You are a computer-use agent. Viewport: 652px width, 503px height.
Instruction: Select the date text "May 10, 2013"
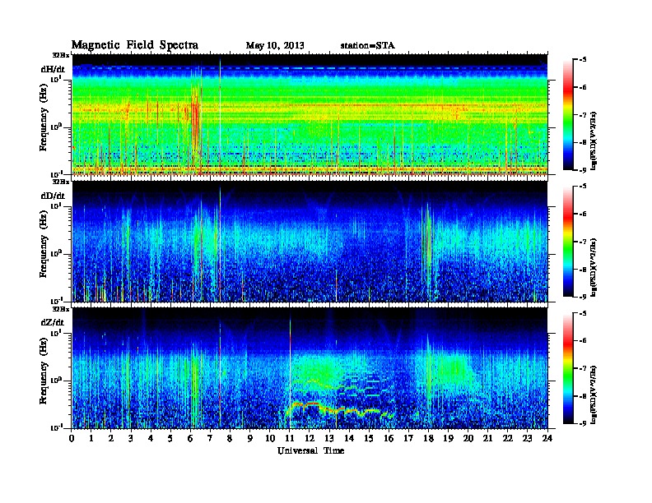tap(275, 45)
